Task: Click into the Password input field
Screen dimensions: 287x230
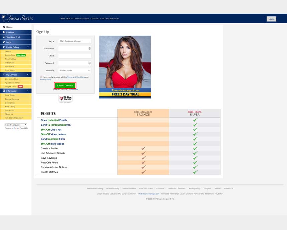Action: pos(75,63)
